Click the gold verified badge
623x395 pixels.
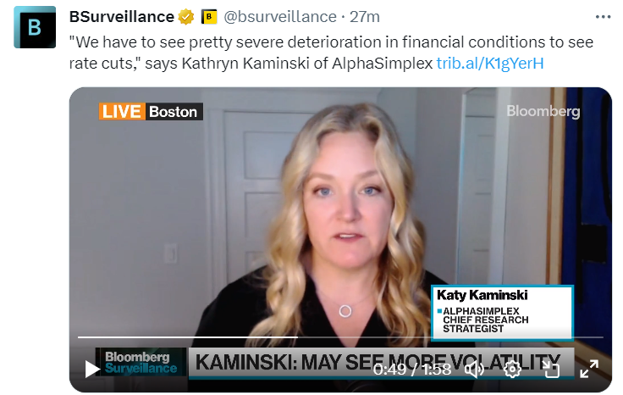pos(186,17)
